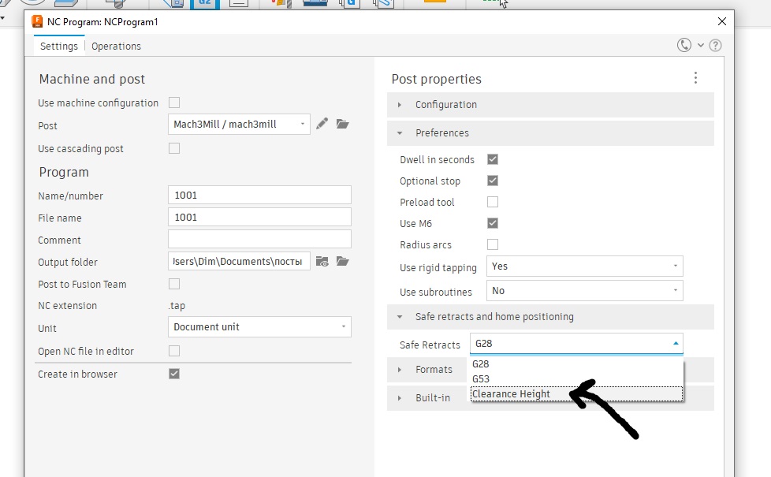
Task: Enable Use machine configuration checkbox
Action: pos(174,102)
